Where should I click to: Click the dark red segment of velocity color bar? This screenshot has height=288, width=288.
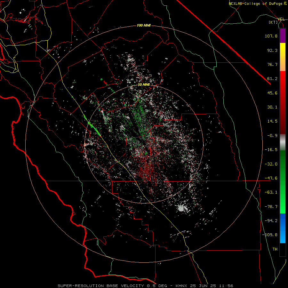pyautogui.click(x=283, y=102)
